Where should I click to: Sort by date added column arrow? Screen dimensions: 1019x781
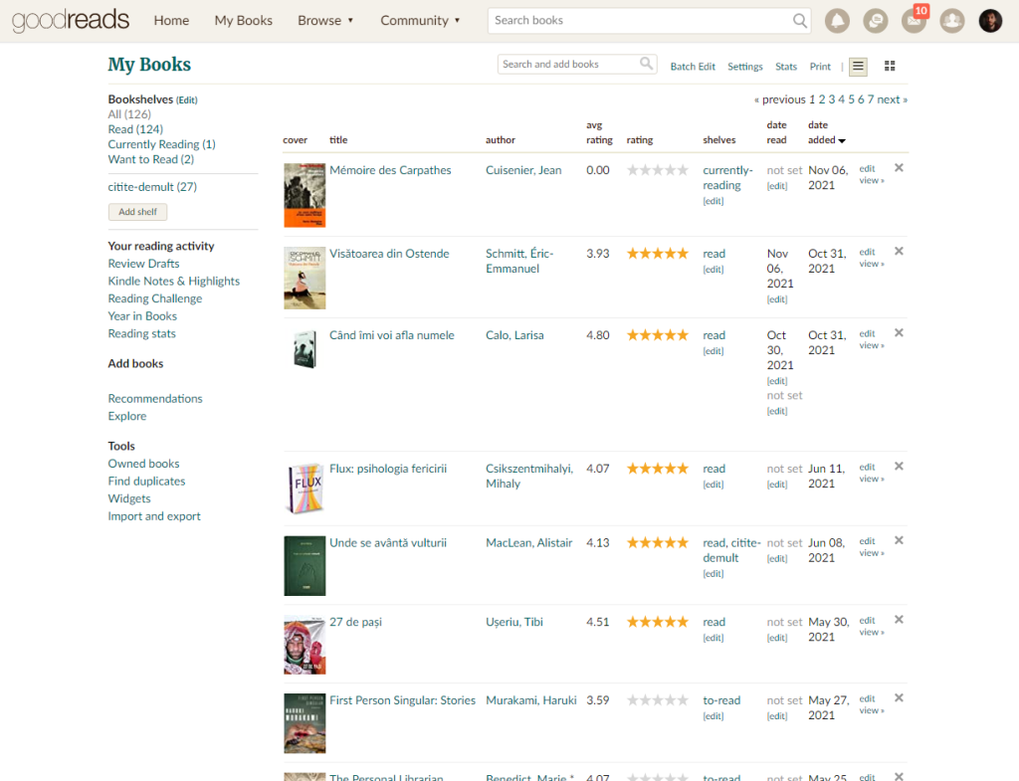click(x=842, y=141)
